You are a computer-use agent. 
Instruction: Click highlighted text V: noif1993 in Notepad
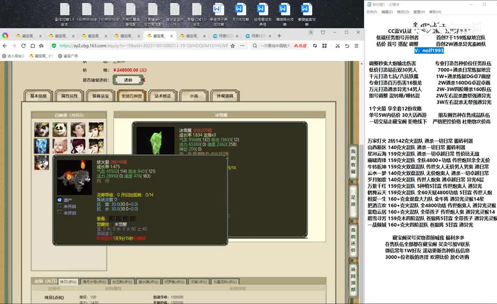(x=429, y=50)
